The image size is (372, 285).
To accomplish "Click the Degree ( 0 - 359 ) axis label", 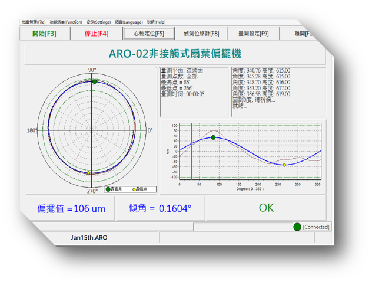I will point(250,189).
